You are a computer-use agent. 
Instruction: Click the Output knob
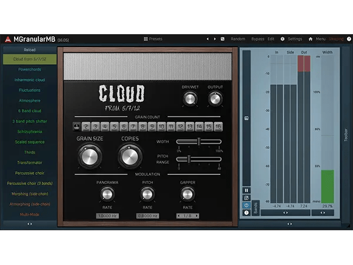click(215, 99)
